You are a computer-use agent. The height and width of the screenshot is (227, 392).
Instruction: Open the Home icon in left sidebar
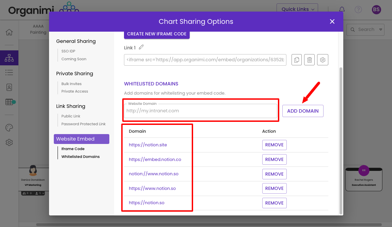pyautogui.click(x=9, y=32)
